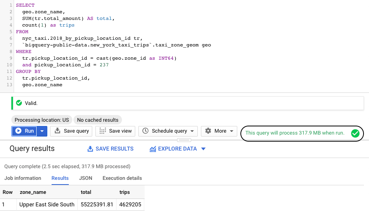Click the Save view grid icon

(x=102, y=131)
